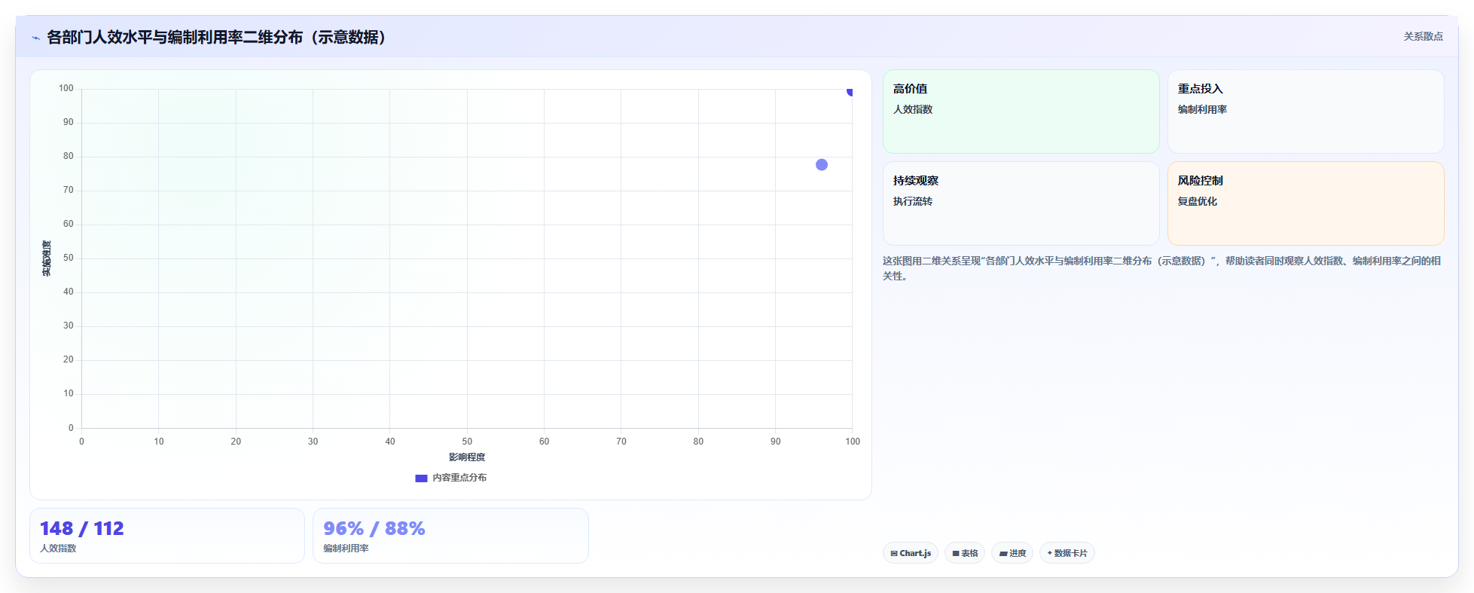
Task: Click the chart icon beside the title
Action: (35, 38)
